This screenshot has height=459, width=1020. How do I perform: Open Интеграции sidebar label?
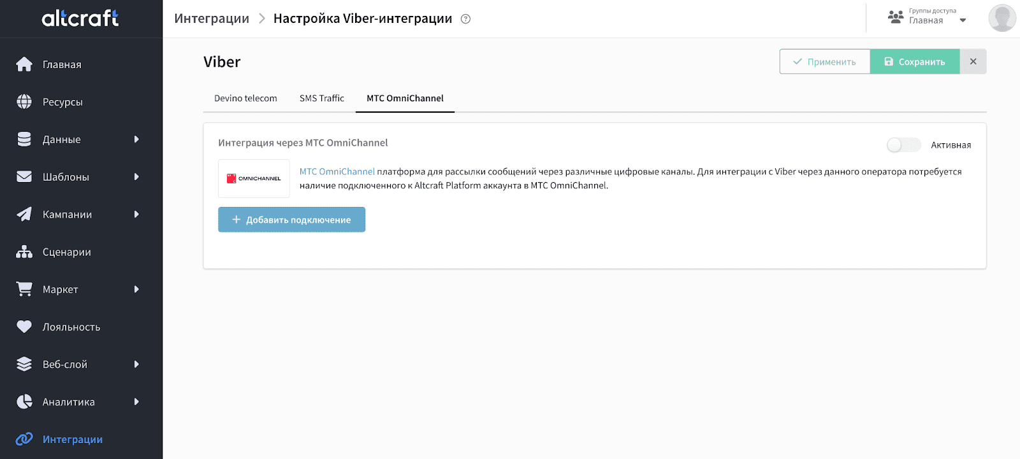pos(73,439)
